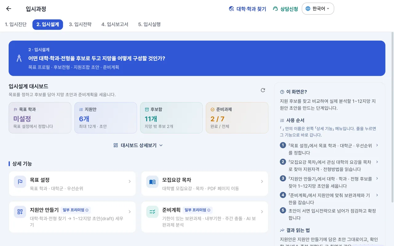
Task: Open the 준비계획 feature card
Action: click(205, 217)
